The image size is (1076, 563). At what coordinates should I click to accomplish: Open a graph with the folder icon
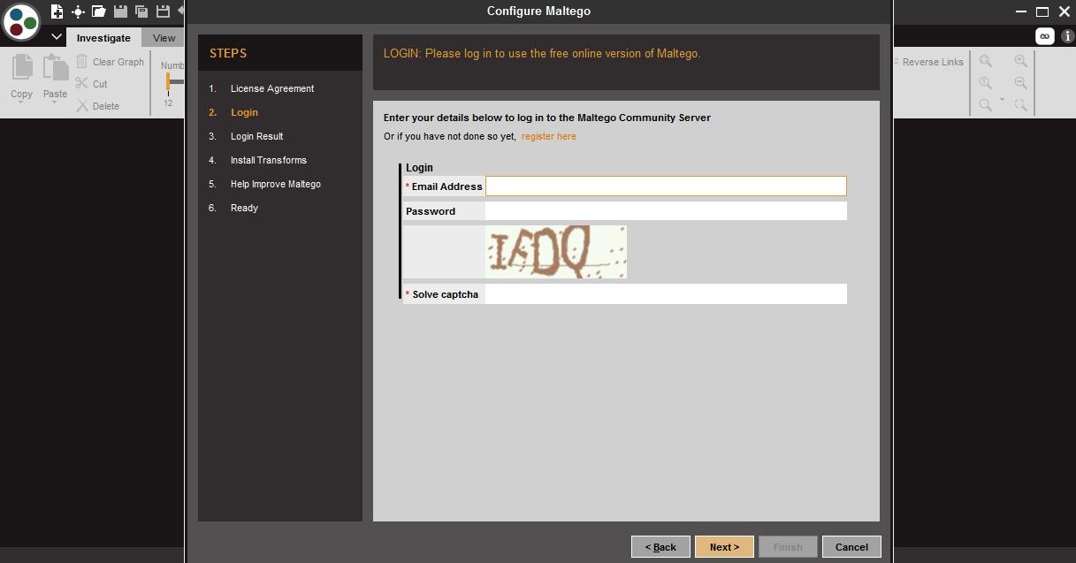pyautogui.click(x=99, y=11)
